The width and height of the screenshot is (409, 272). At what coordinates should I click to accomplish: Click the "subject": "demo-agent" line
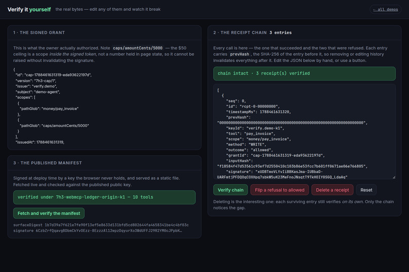38,92
